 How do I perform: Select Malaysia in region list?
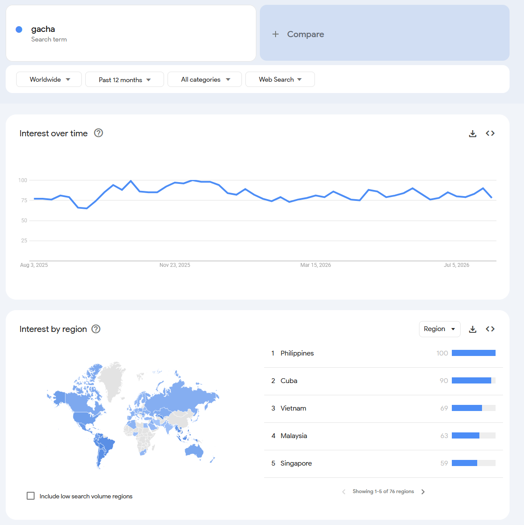[x=293, y=436]
